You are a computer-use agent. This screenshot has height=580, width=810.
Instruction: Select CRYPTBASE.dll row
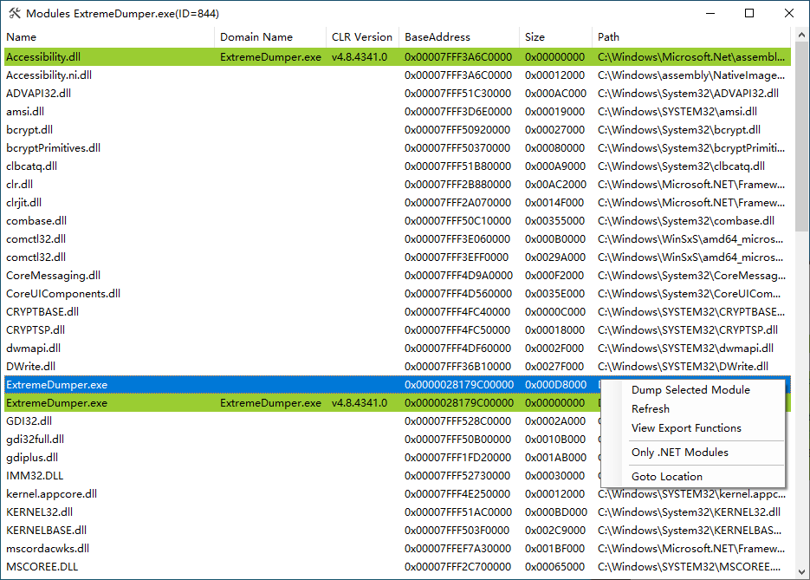click(x=398, y=312)
